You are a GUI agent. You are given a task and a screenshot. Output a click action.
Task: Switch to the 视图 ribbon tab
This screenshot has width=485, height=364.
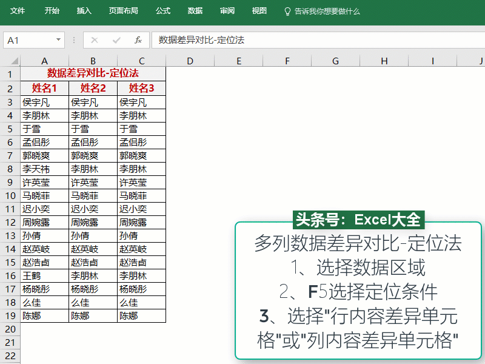coord(259,10)
